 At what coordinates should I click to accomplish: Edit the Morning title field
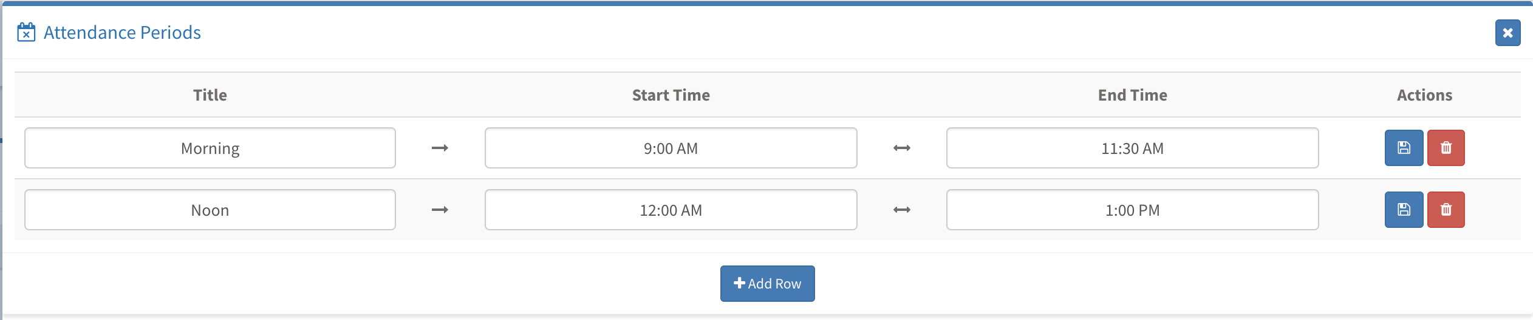[210, 148]
